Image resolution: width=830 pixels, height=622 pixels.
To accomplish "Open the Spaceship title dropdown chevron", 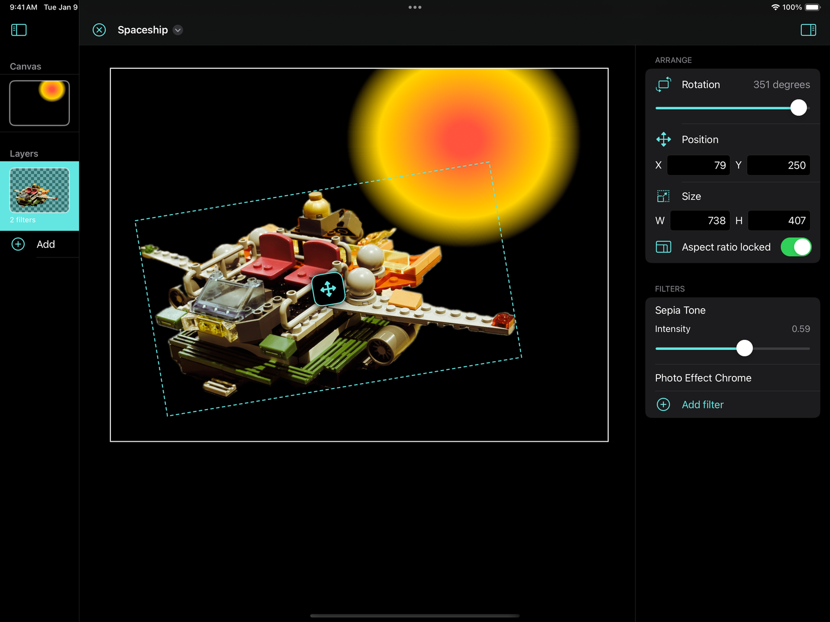I will click(178, 30).
